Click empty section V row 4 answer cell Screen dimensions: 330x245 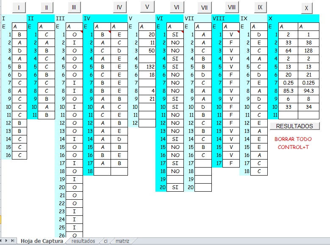click(147, 59)
